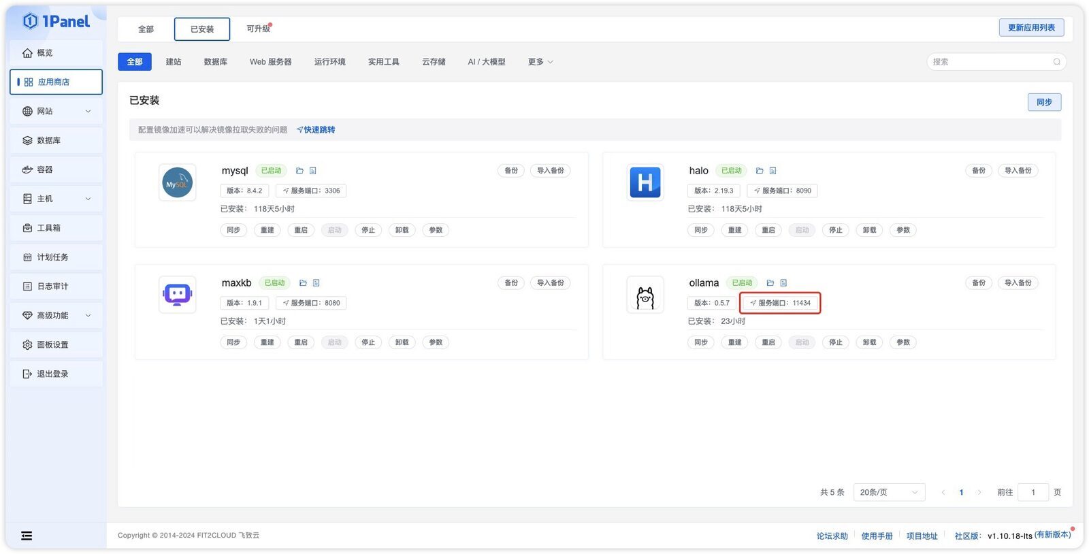
Task: Click the mysql app icon thumbnail
Action: 178,182
